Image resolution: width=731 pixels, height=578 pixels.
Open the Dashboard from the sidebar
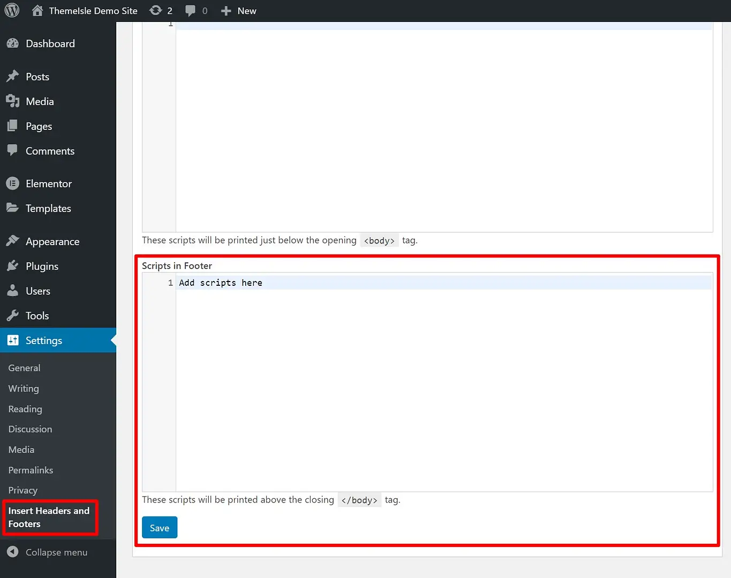[x=13, y=43]
